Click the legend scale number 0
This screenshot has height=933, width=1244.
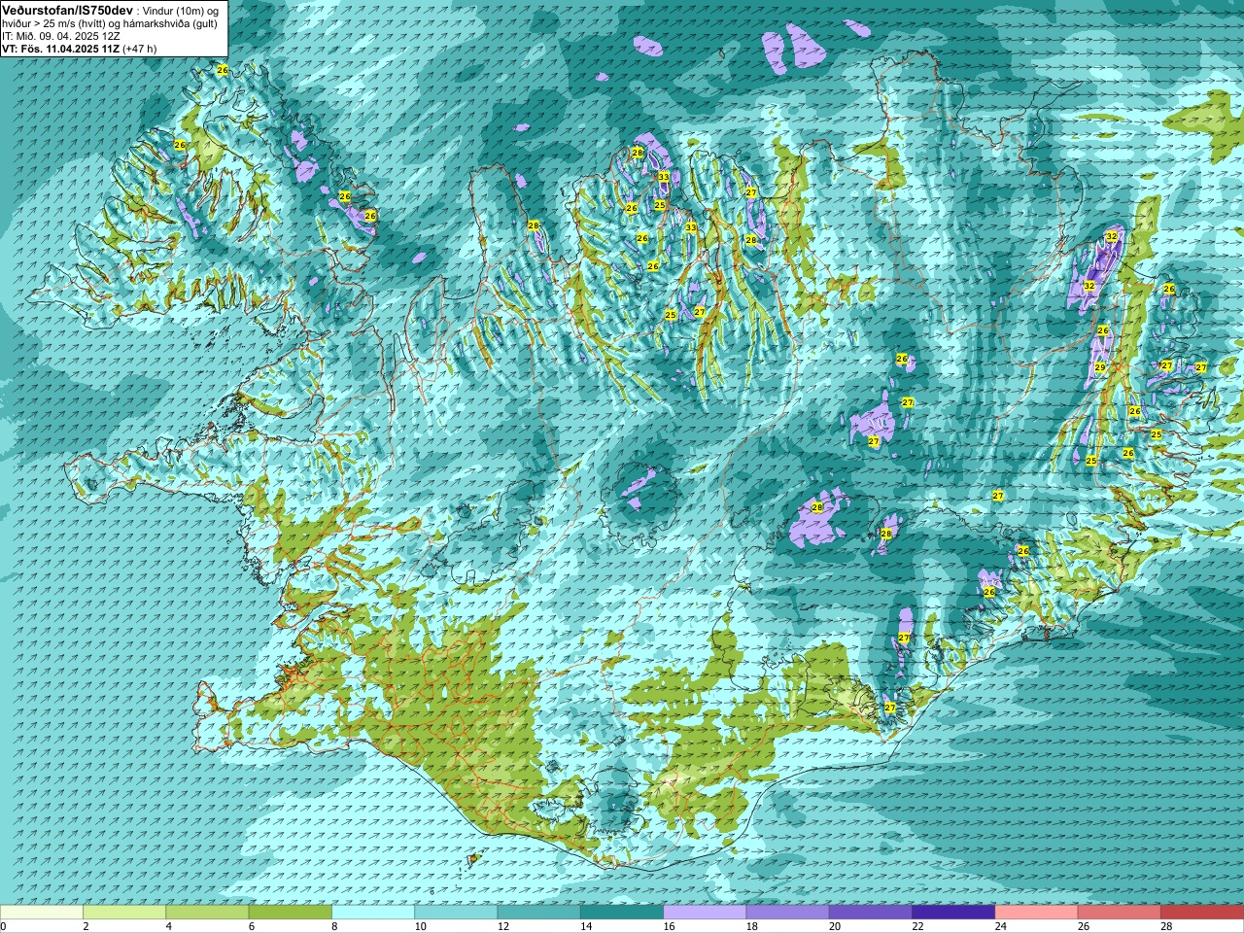coord(3,927)
